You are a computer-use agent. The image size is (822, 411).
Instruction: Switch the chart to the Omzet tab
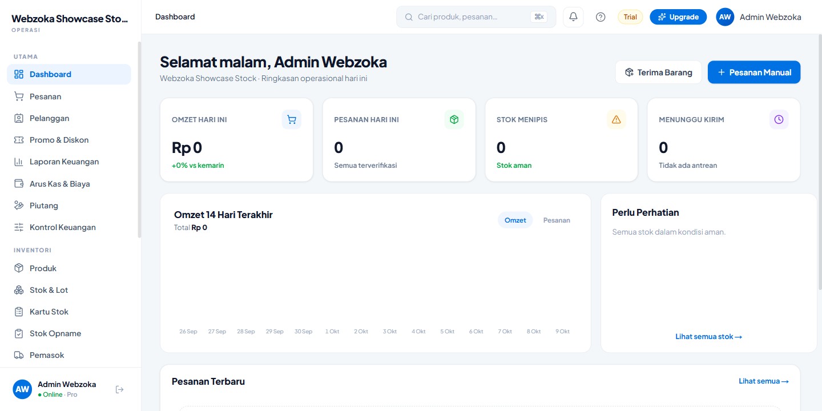(515, 220)
